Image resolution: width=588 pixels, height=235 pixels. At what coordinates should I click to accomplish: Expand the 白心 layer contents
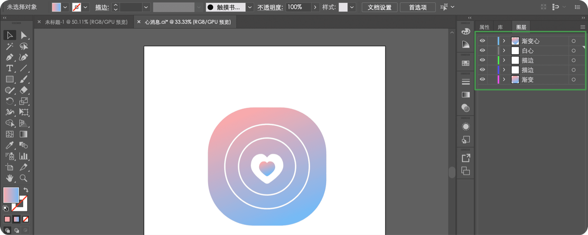point(504,50)
